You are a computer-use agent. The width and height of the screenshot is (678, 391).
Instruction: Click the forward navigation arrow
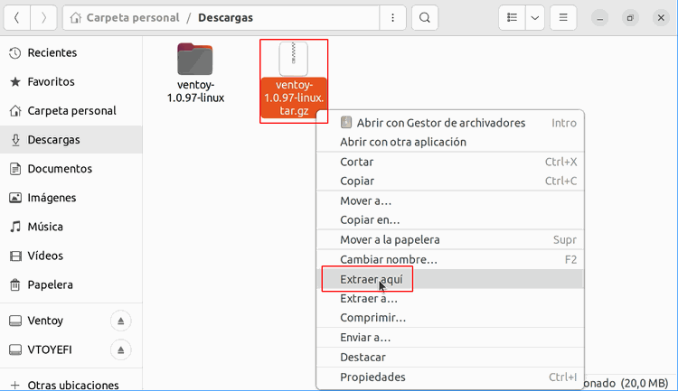44,17
